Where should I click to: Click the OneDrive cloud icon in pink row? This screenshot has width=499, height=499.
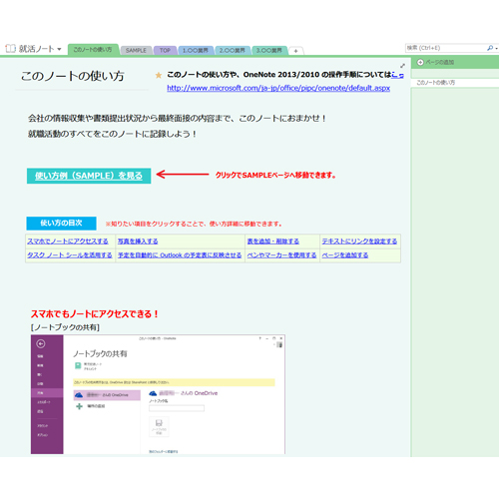tap(79, 395)
